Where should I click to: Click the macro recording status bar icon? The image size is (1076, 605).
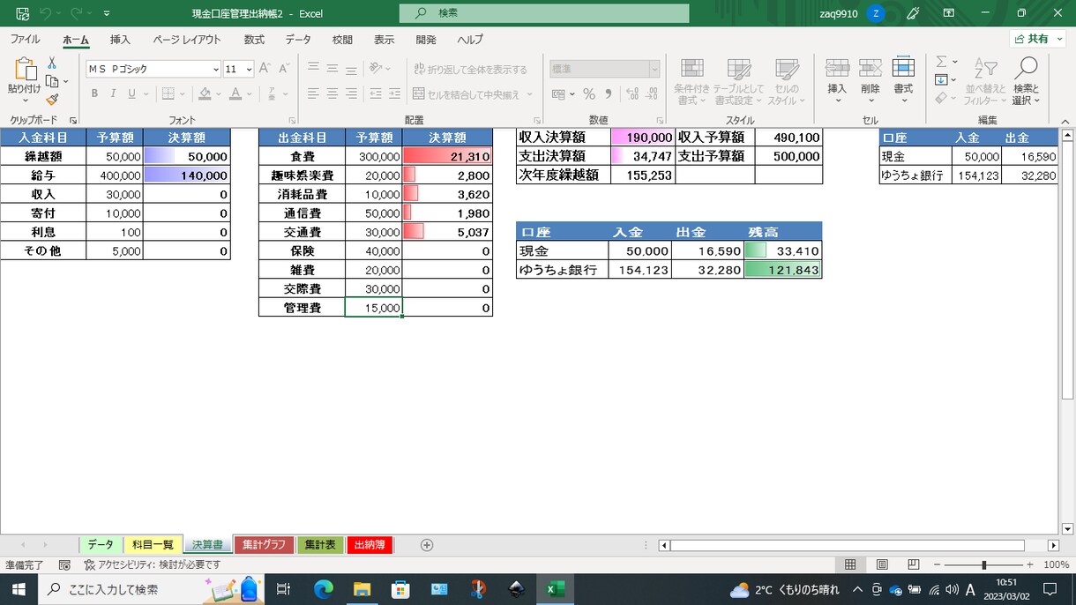tap(64, 564)
